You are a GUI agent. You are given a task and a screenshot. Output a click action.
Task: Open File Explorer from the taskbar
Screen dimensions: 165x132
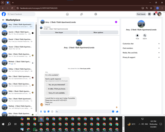point(28,119)
